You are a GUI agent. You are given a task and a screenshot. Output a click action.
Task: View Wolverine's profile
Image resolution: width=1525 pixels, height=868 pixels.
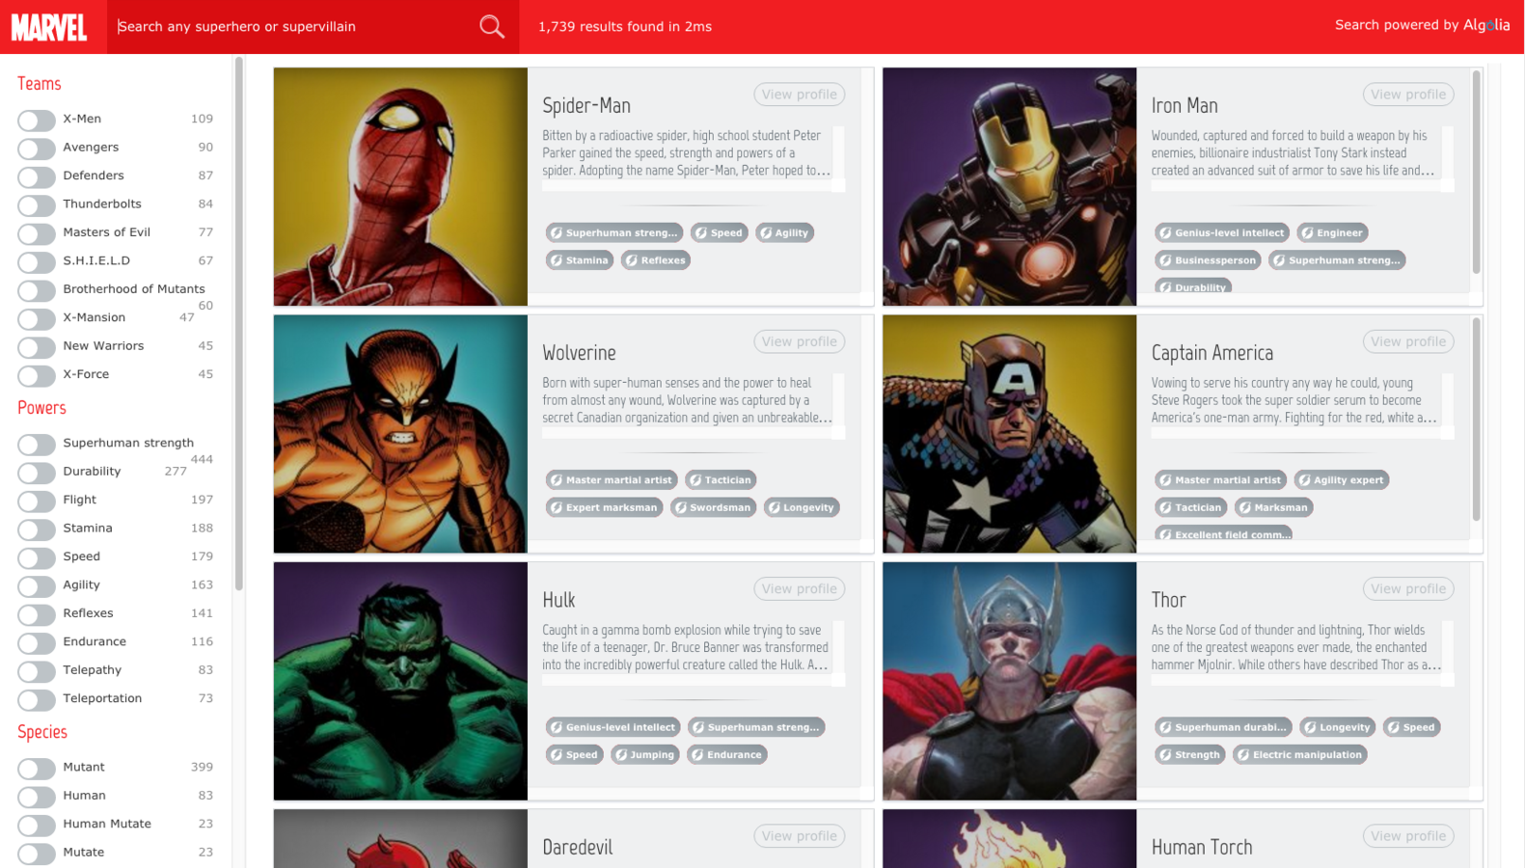800,341
